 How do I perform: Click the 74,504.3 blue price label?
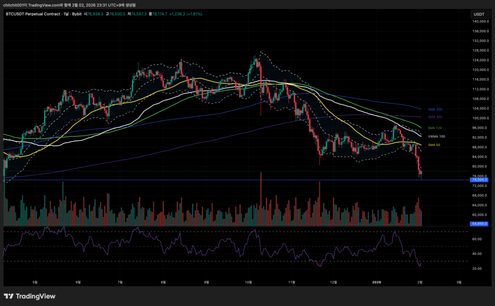pyautogui.click(x=478, y=180)
